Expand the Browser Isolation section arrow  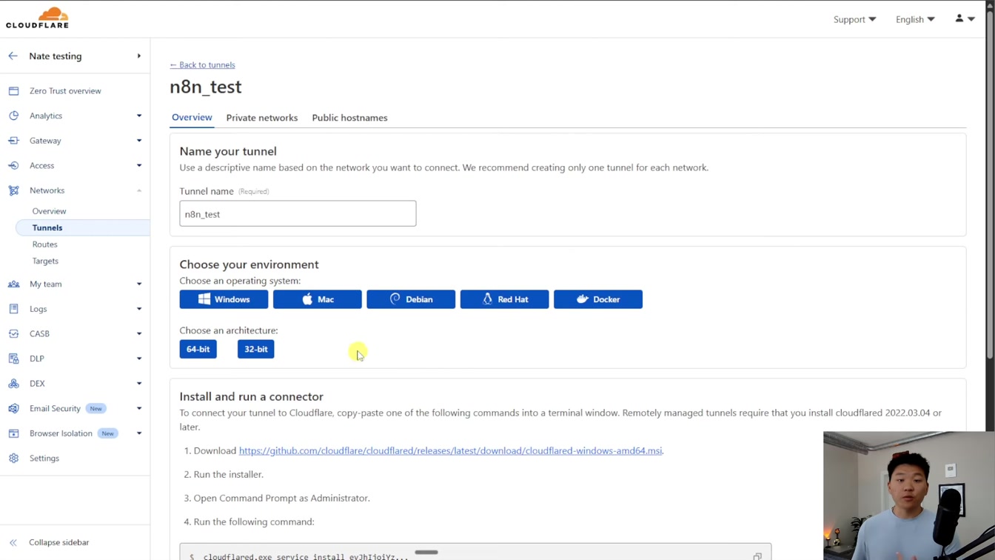coord(138,433)
